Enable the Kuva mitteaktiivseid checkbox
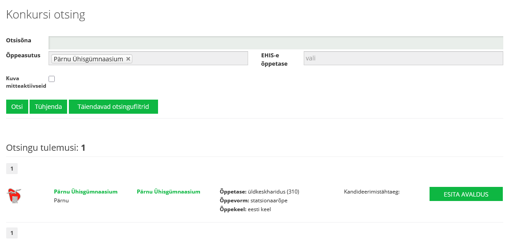 tap(52, 79)
